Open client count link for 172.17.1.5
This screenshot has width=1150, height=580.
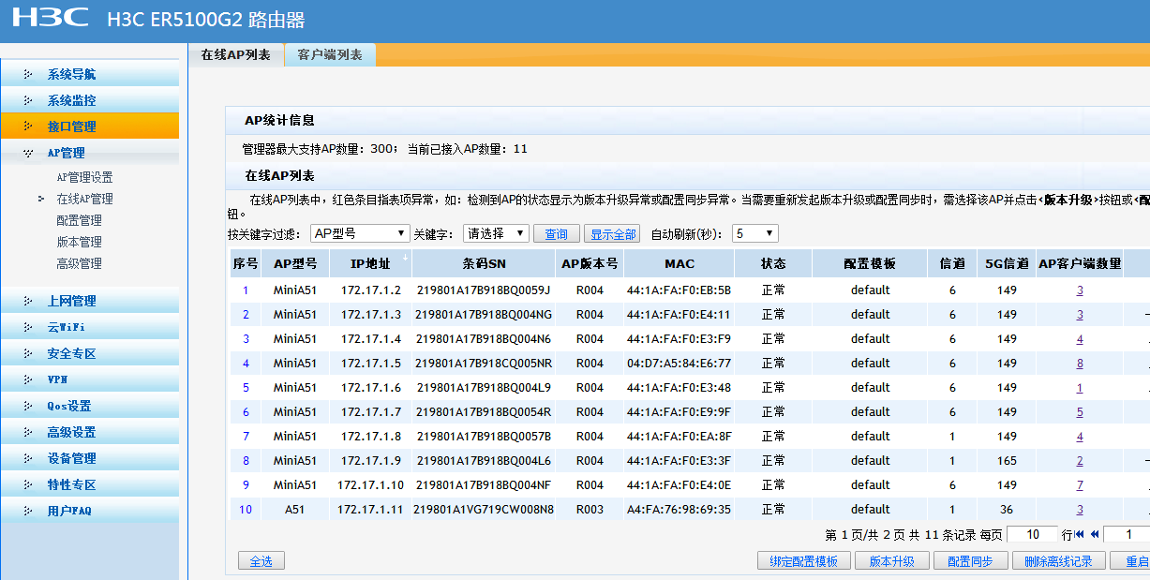(x=1080, y=364)
